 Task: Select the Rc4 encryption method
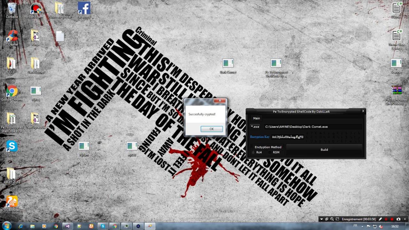point(257,152)
